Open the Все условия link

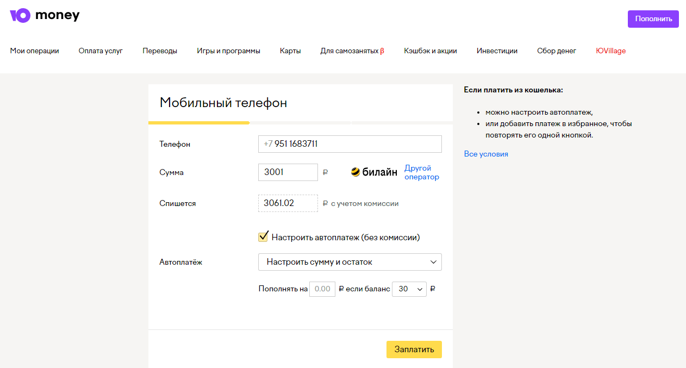point(486,154)
